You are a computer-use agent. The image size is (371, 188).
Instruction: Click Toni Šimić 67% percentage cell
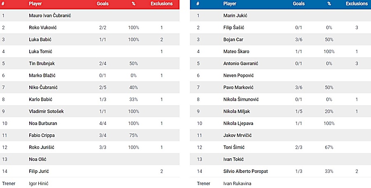point(329,147)
